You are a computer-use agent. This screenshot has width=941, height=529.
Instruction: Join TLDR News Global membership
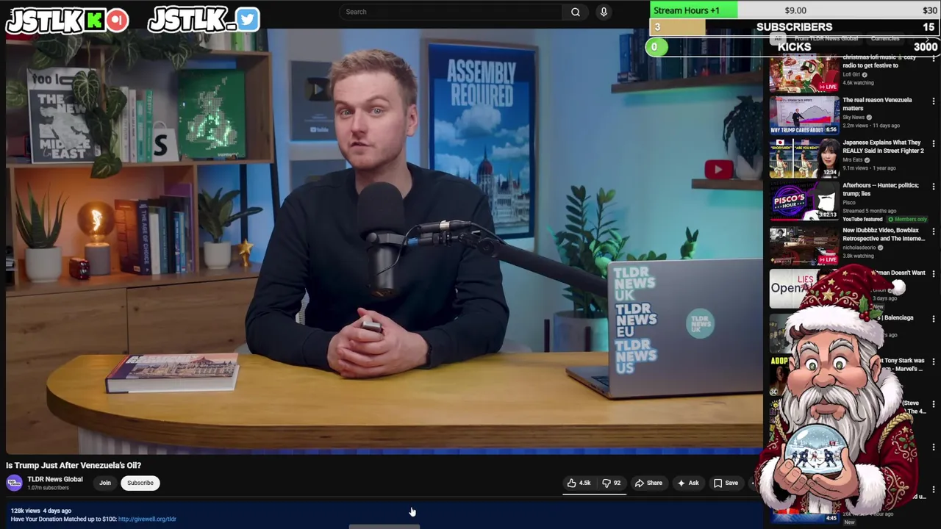105,483
